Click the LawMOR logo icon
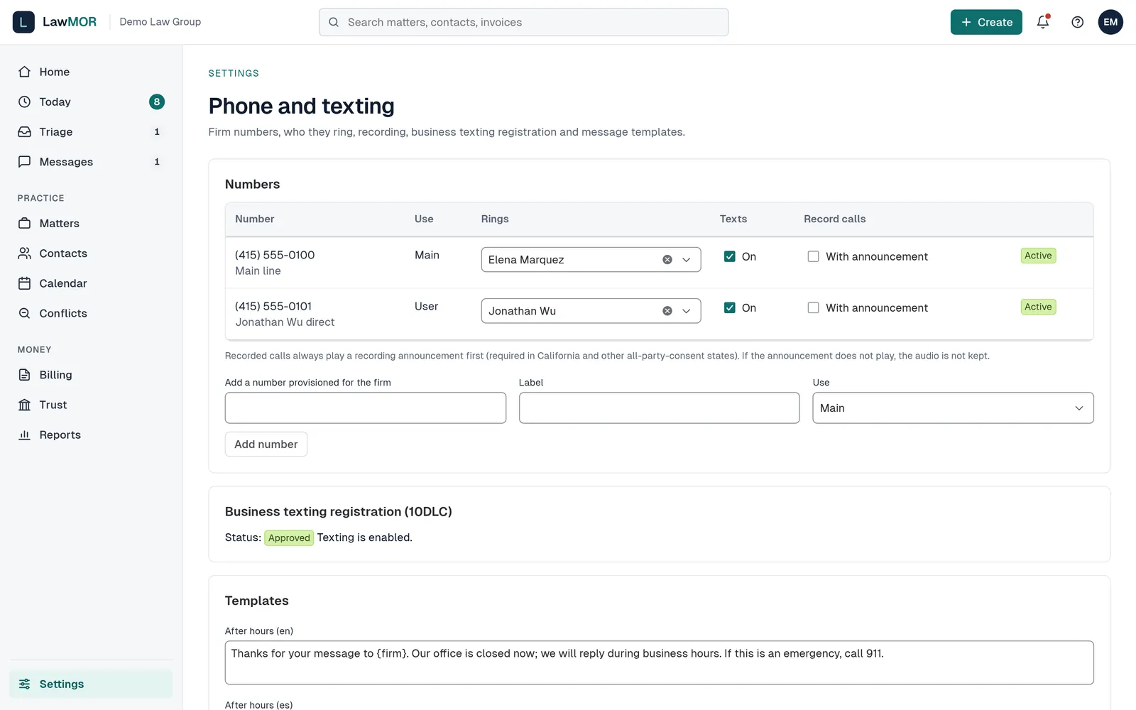The width and height of the screenshot is (1136, 710). pyautogui.click(x=23, y=22)
